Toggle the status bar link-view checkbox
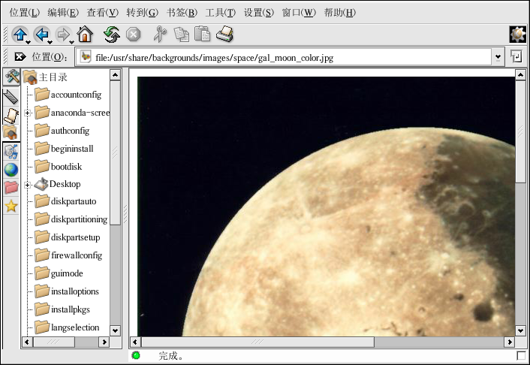 tap(522, 356)
